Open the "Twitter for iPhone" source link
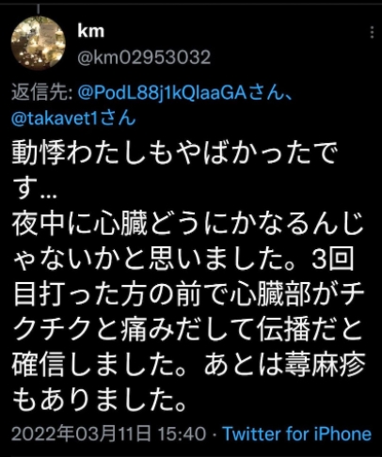 (297, 434)
